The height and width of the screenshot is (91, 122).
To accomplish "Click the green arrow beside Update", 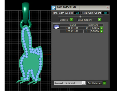I will [x=71, y=20].
